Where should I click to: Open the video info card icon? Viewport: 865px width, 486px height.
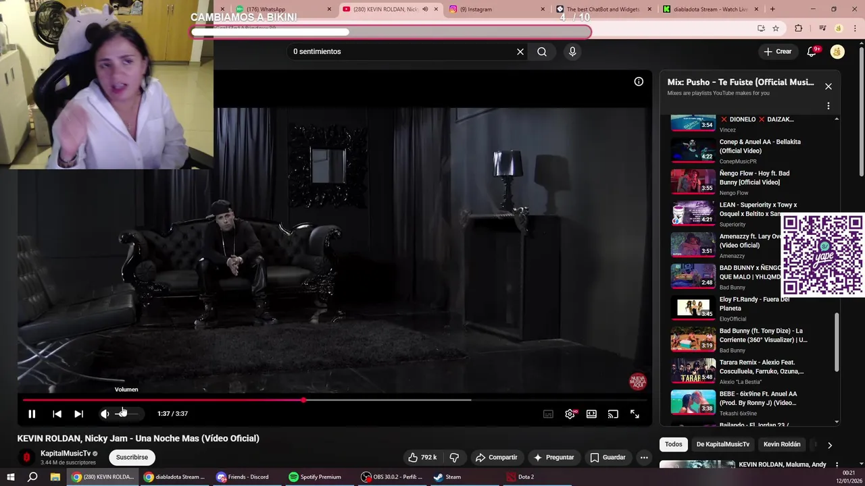(x=639, y=82)
